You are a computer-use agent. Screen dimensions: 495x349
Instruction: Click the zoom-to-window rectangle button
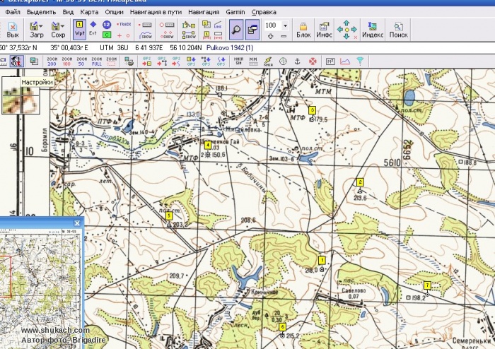click(112, 61)
